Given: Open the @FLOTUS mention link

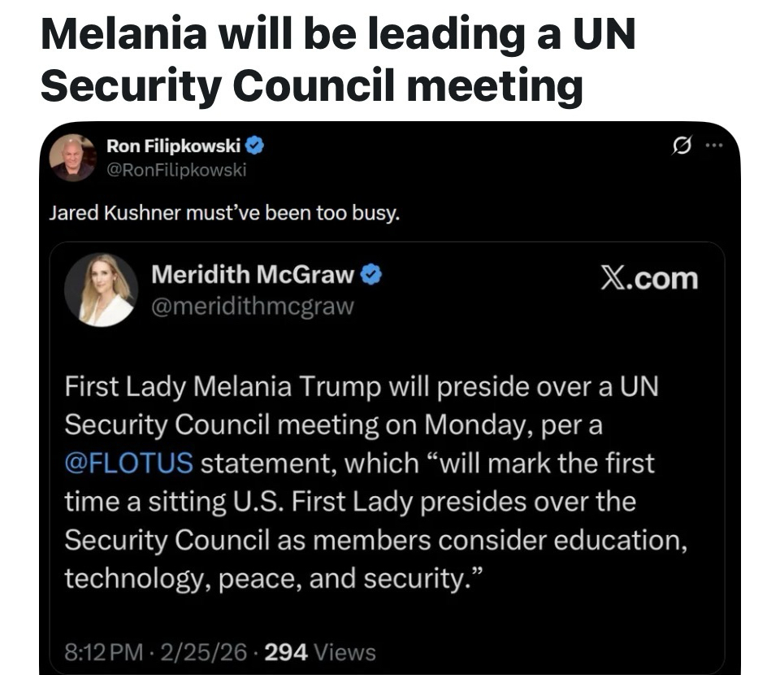Looking at the screenshot, I should click(128, 463).
